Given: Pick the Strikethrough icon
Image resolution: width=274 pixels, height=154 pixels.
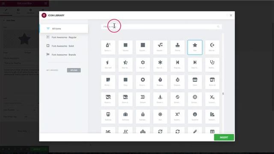Looking at the screenshot, I should pyautogui.click(x=177, y=99).
